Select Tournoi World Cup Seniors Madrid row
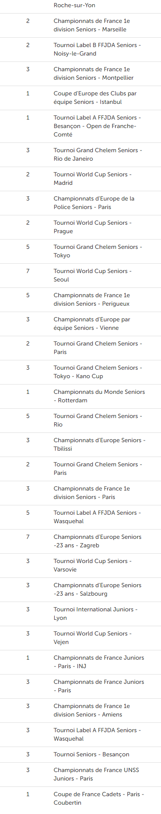Image resolution: width=161 pixels, height=814 pixels. click(x=80, y=179)
